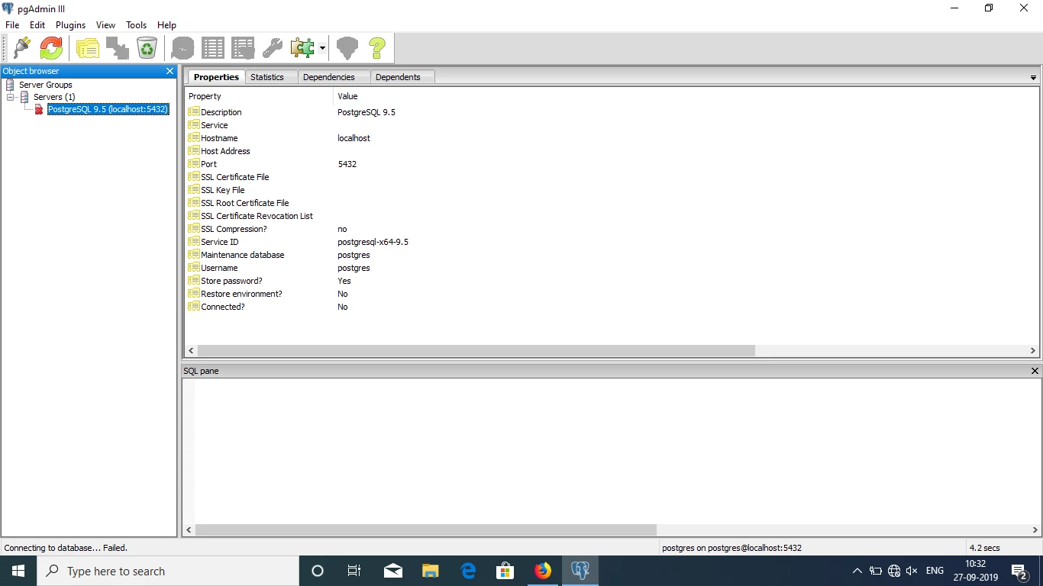Click the localhost hostname value
The height and width of the screenshot is (586, 1043).
point(354,138)
